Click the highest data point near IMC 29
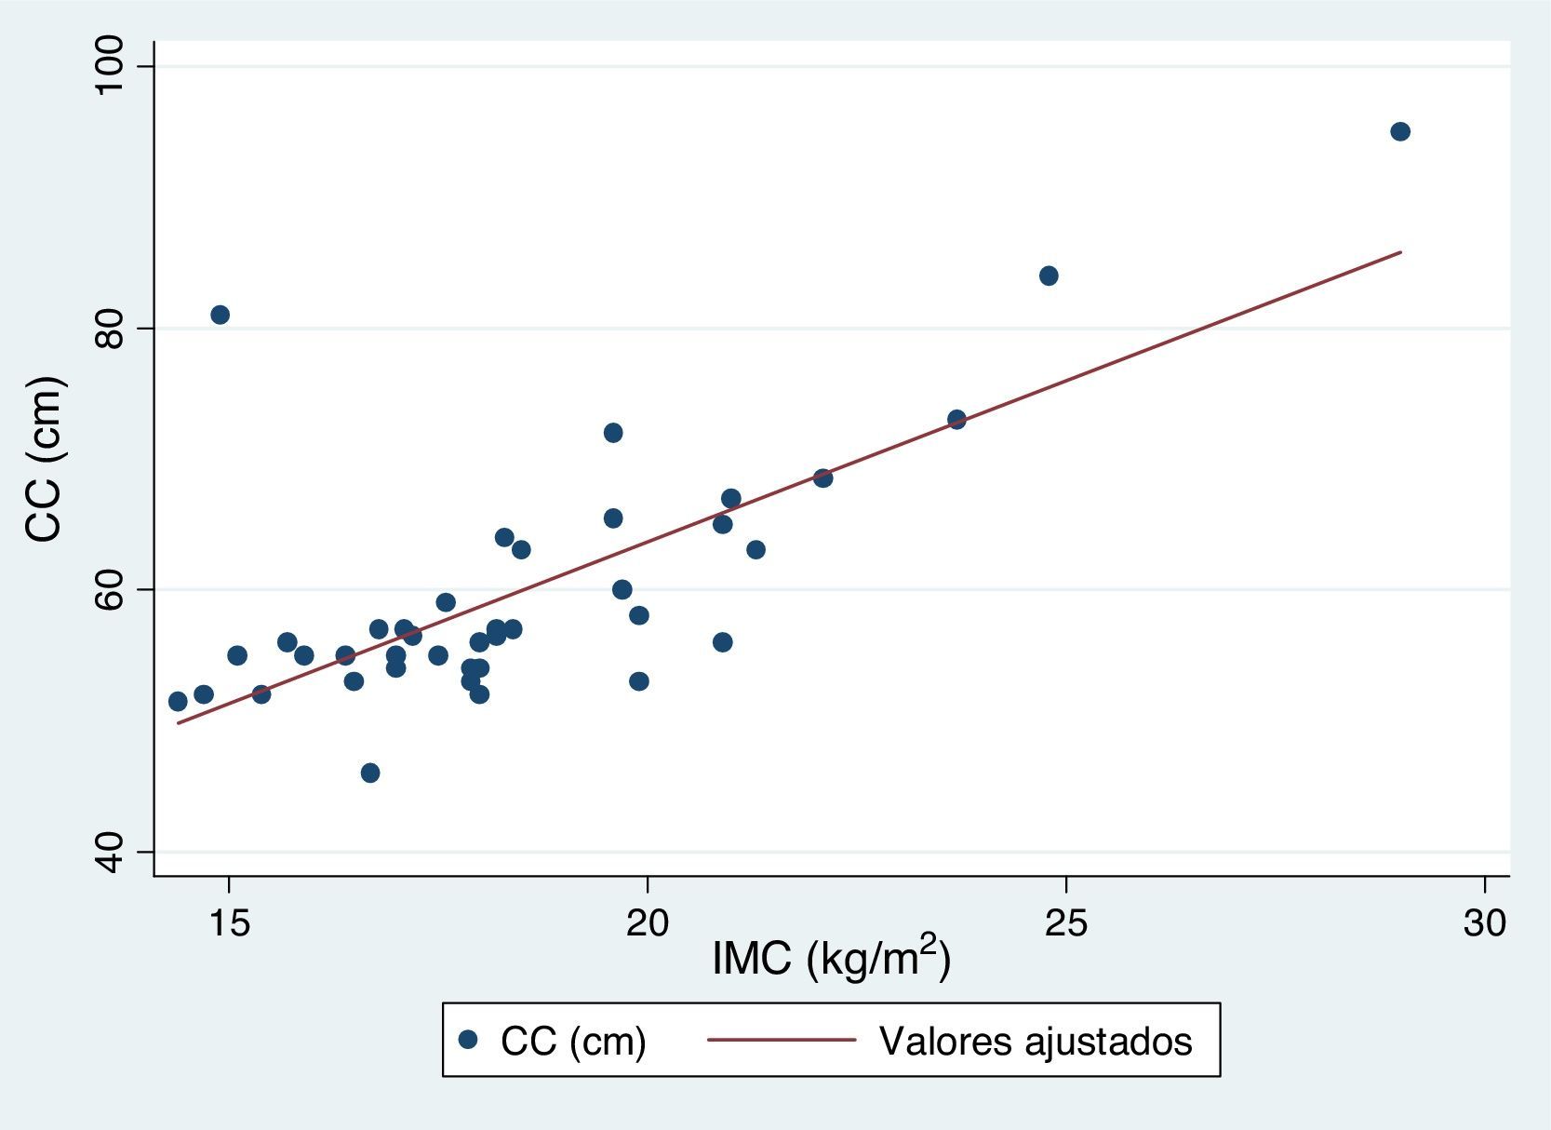 coord(1399,131)
